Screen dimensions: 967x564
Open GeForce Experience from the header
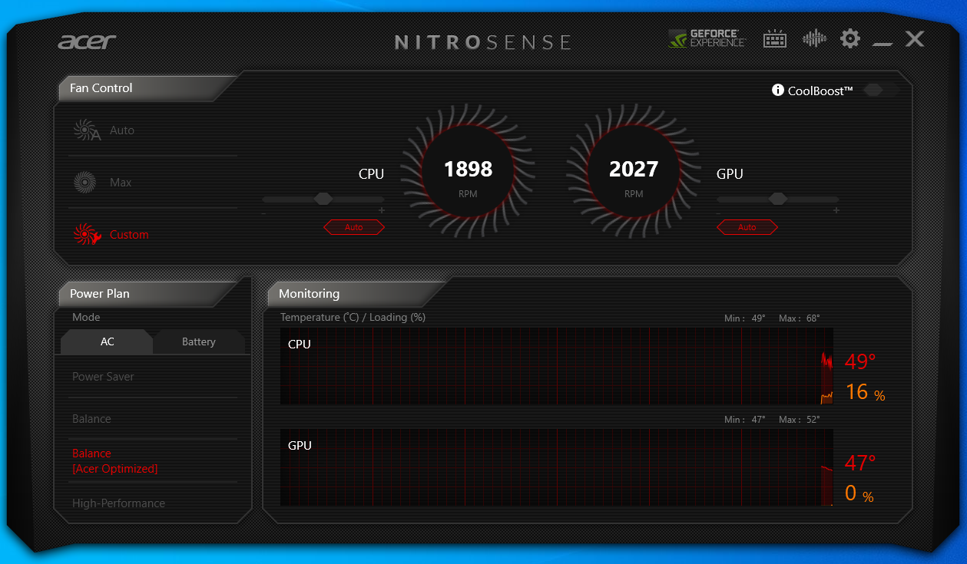pos(707,39)
